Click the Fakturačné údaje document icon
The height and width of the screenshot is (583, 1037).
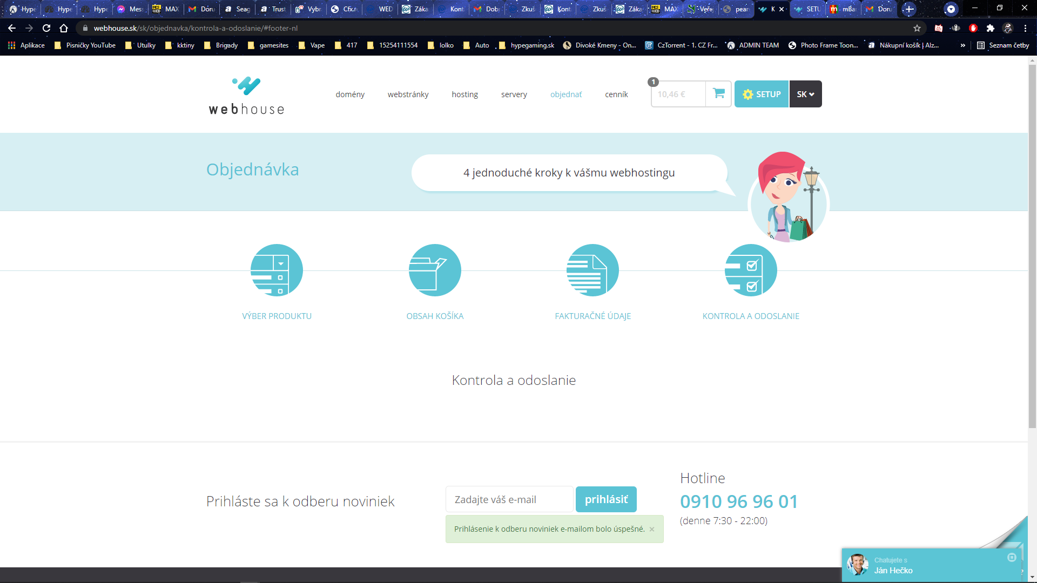coord(592,270)
